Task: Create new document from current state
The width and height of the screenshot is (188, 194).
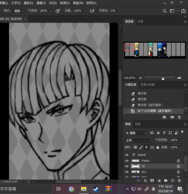Action: click(164, 117)
